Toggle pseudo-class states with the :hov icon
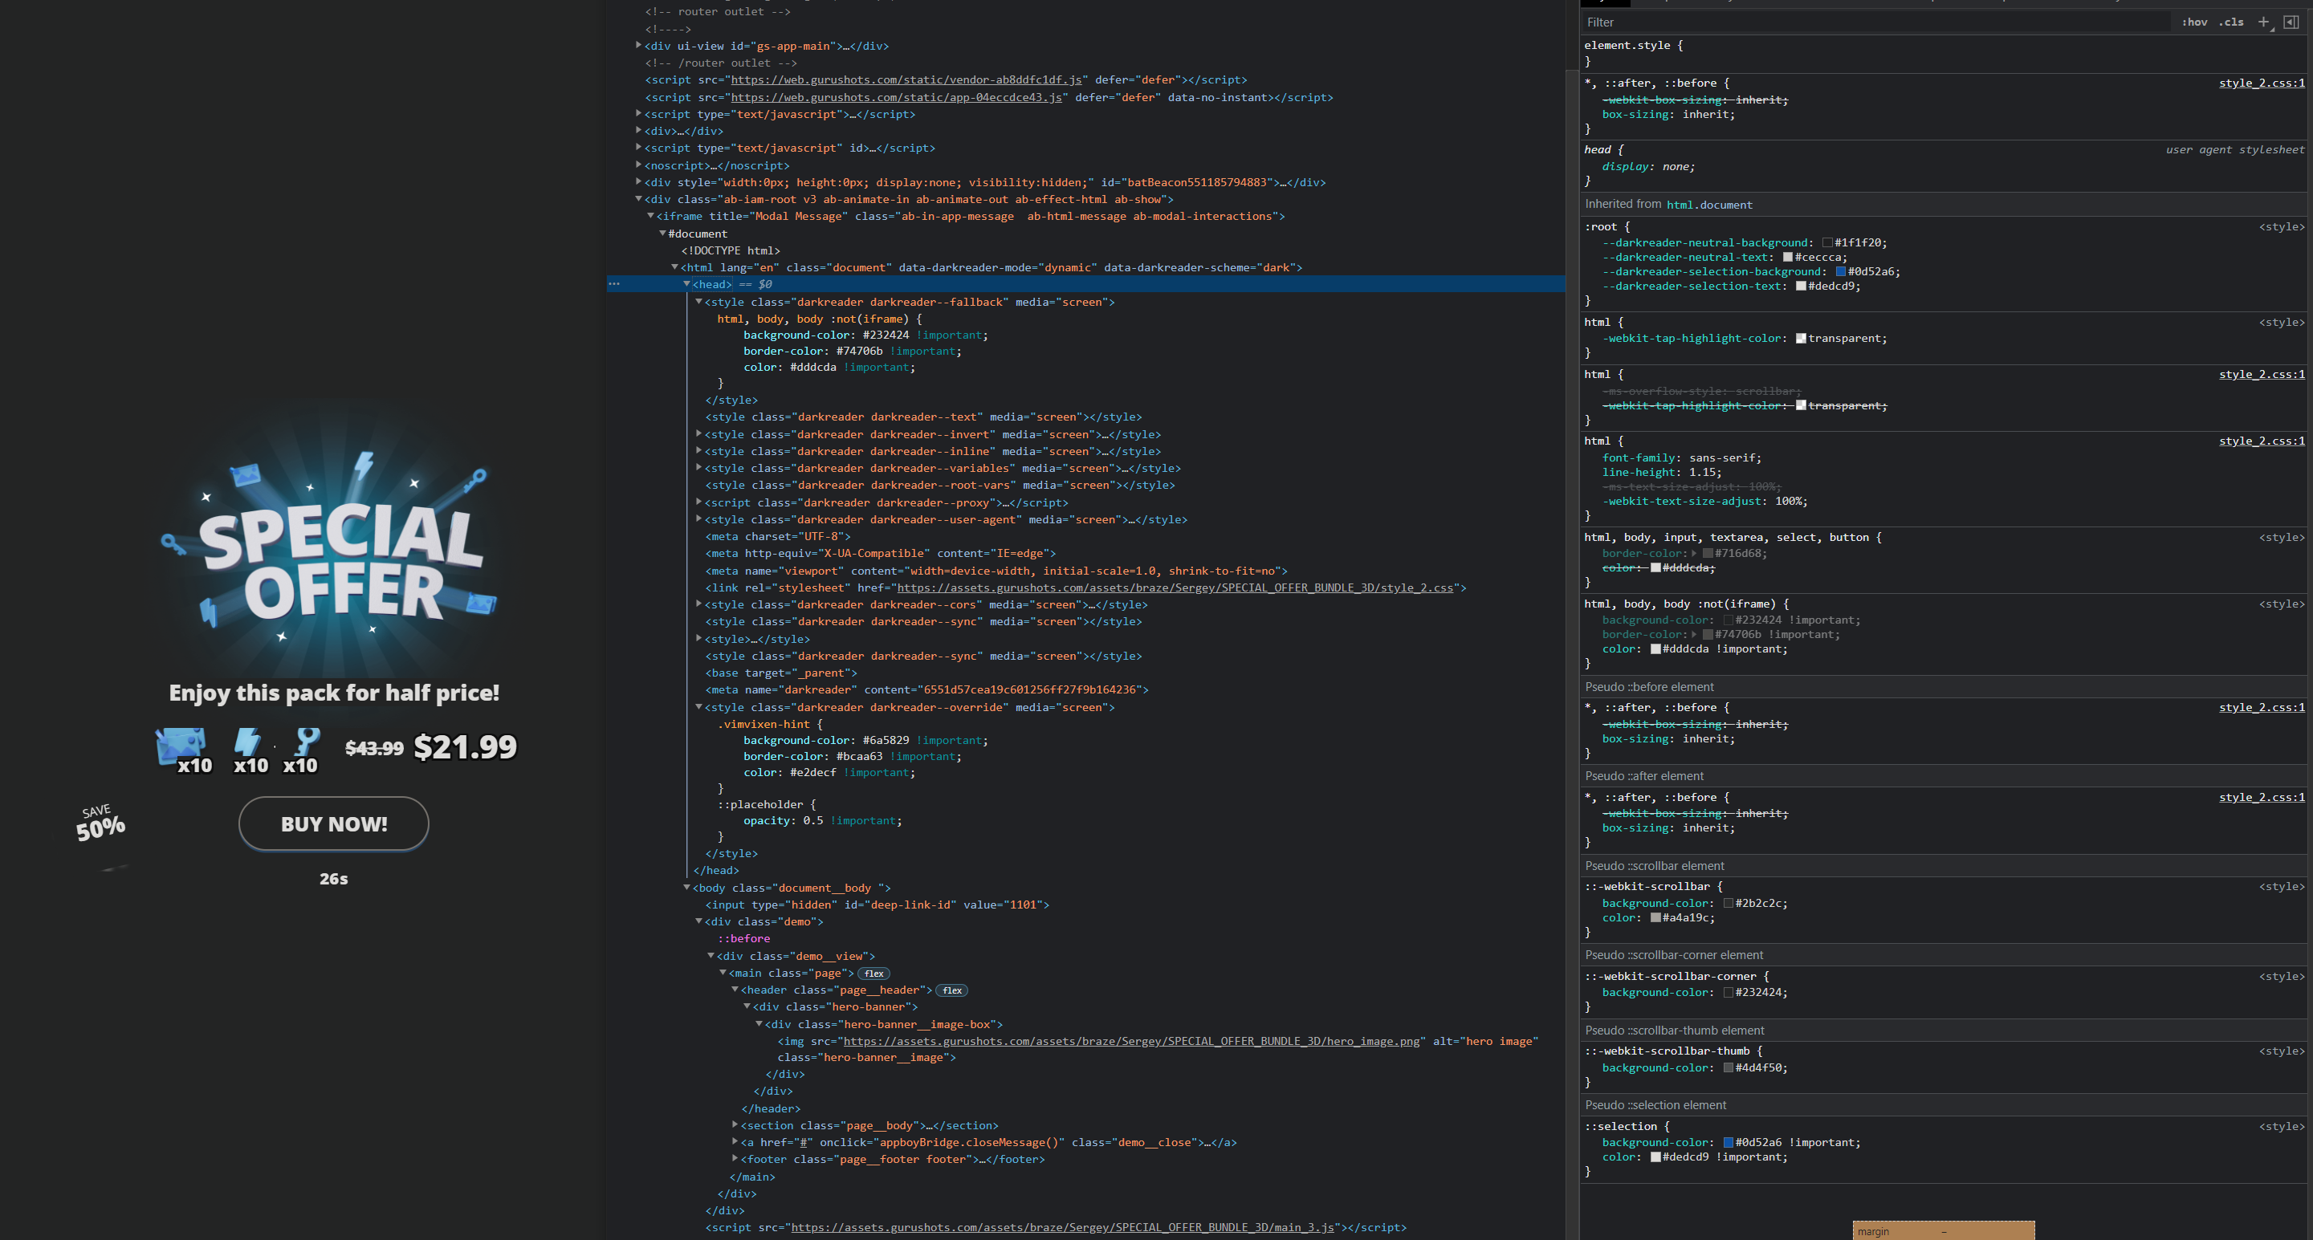 point(2194,22)
